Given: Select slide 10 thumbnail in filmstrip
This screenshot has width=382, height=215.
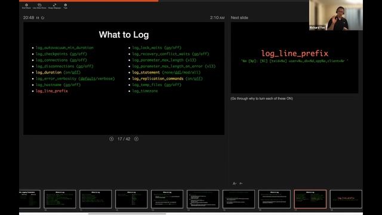Looking at the screenshot, I should click(60, 199).
